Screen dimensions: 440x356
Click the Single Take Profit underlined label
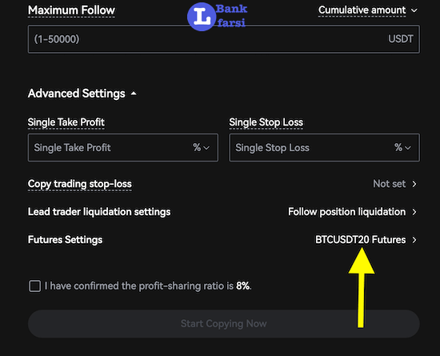coord(66,122)
